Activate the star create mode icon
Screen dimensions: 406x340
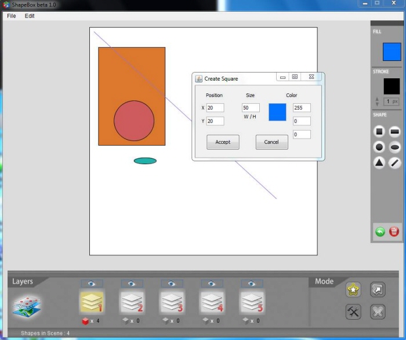click(x=354, y=290)
